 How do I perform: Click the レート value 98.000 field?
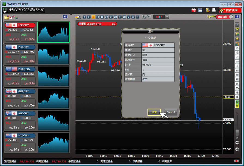click(158, 65)
